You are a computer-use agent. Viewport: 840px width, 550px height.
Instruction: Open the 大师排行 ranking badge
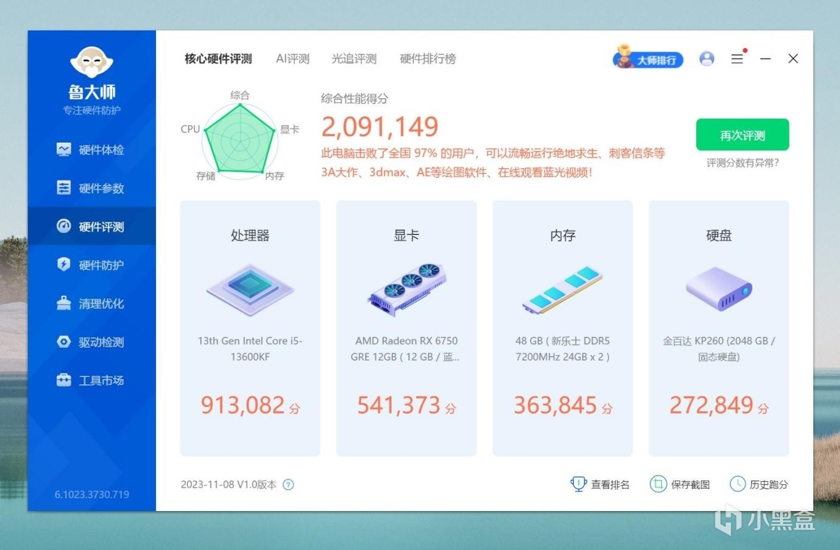(x=648, y=58)
